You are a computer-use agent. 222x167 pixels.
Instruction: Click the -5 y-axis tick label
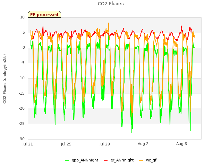(x=23, y=63)
